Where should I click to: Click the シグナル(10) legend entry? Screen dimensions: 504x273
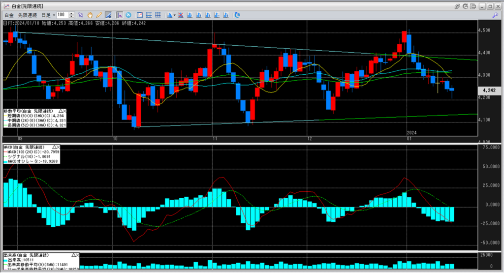pos(27,156)
